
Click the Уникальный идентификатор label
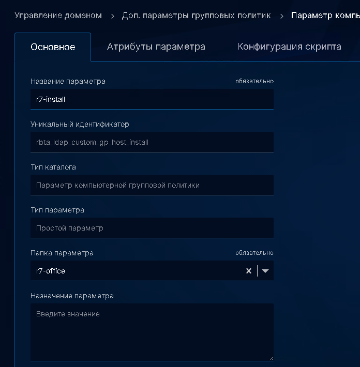click(x=80, y=124)
